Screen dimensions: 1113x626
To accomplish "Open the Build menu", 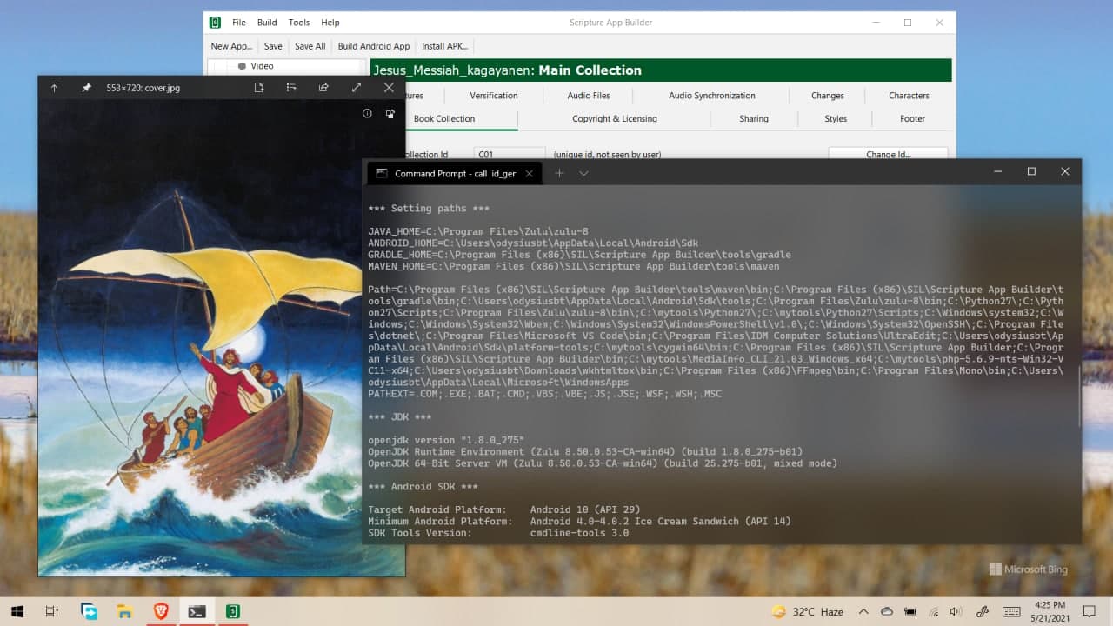I will (267, 23).
